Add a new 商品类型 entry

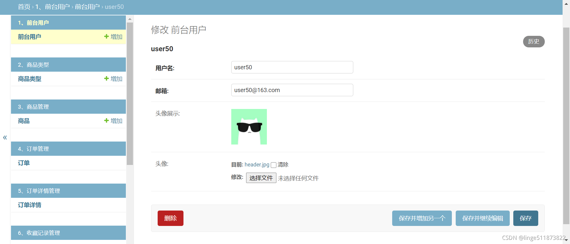point(113,79)
